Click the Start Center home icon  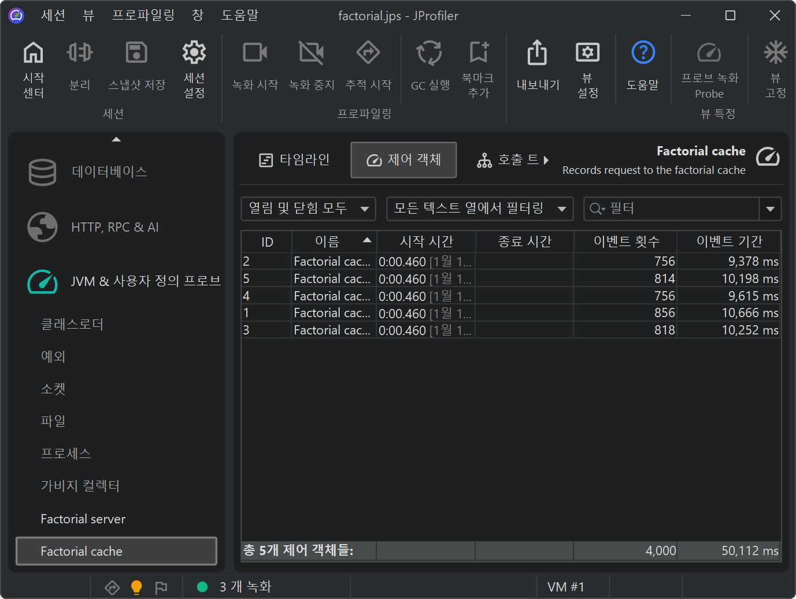(x=33, y=53)
